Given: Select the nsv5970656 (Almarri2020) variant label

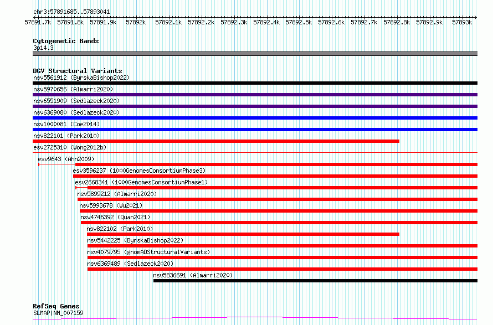Looking at the screenshot, I should coord(73,89).
